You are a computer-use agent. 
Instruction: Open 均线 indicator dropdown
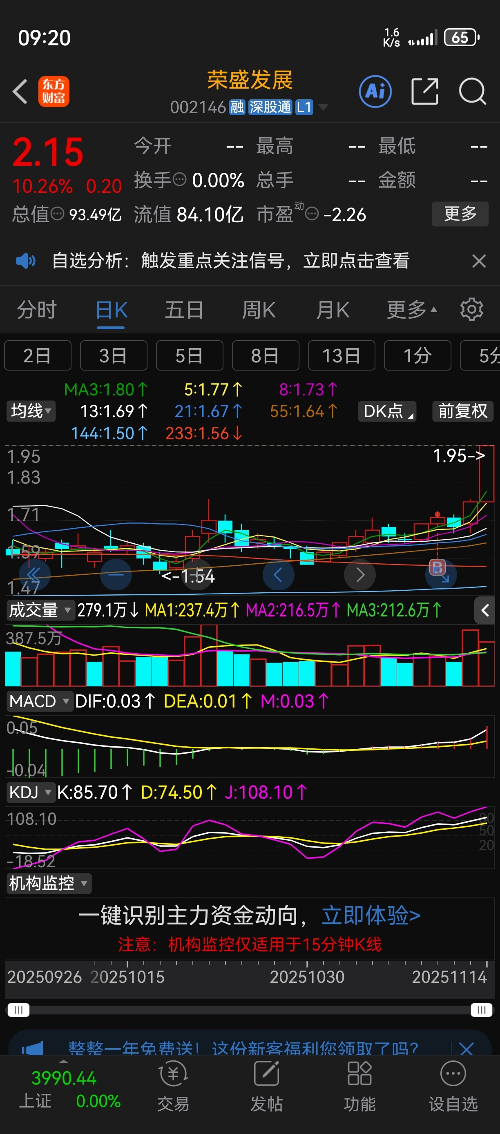pyautogui.click(x=31, y=411)
